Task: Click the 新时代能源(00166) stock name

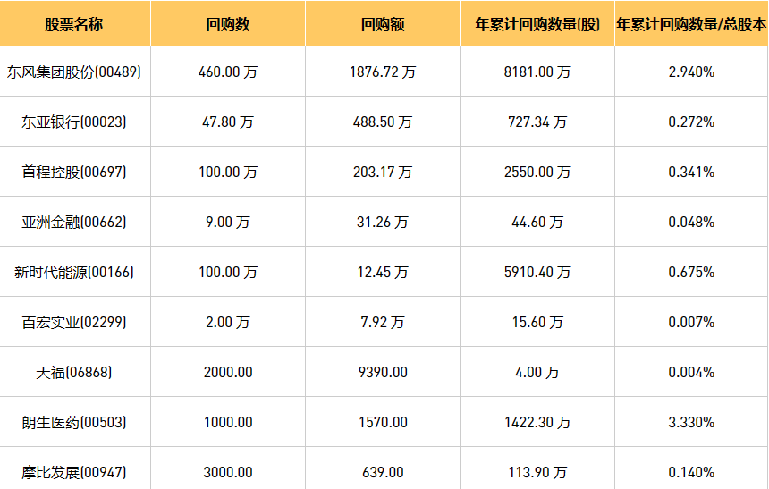Action: tap(74, 272)
